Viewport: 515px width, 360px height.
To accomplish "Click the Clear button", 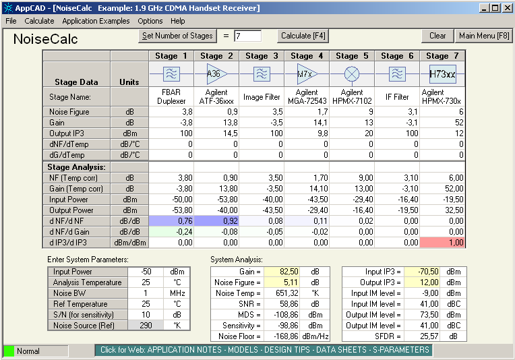I will [437, 36].
